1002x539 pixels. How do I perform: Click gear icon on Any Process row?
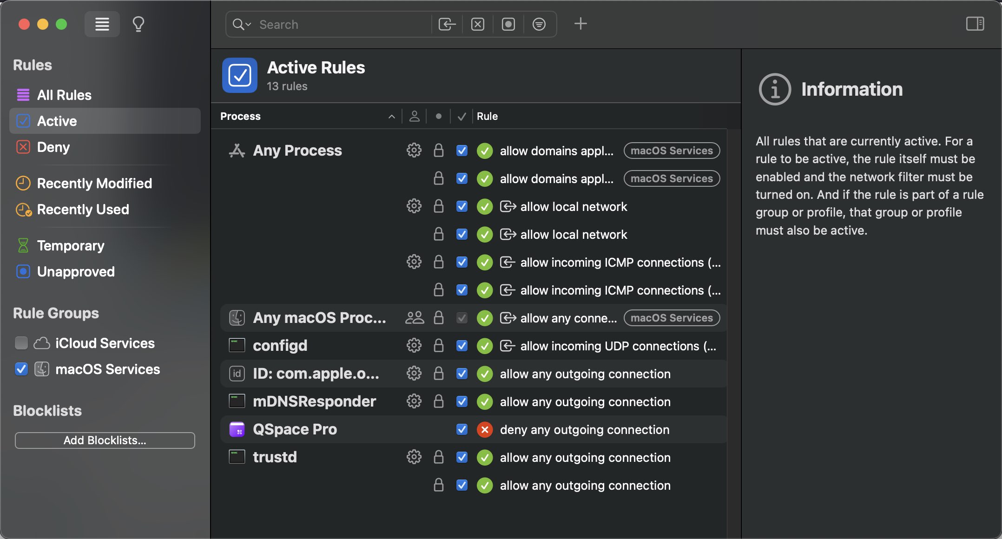point(414,150)
